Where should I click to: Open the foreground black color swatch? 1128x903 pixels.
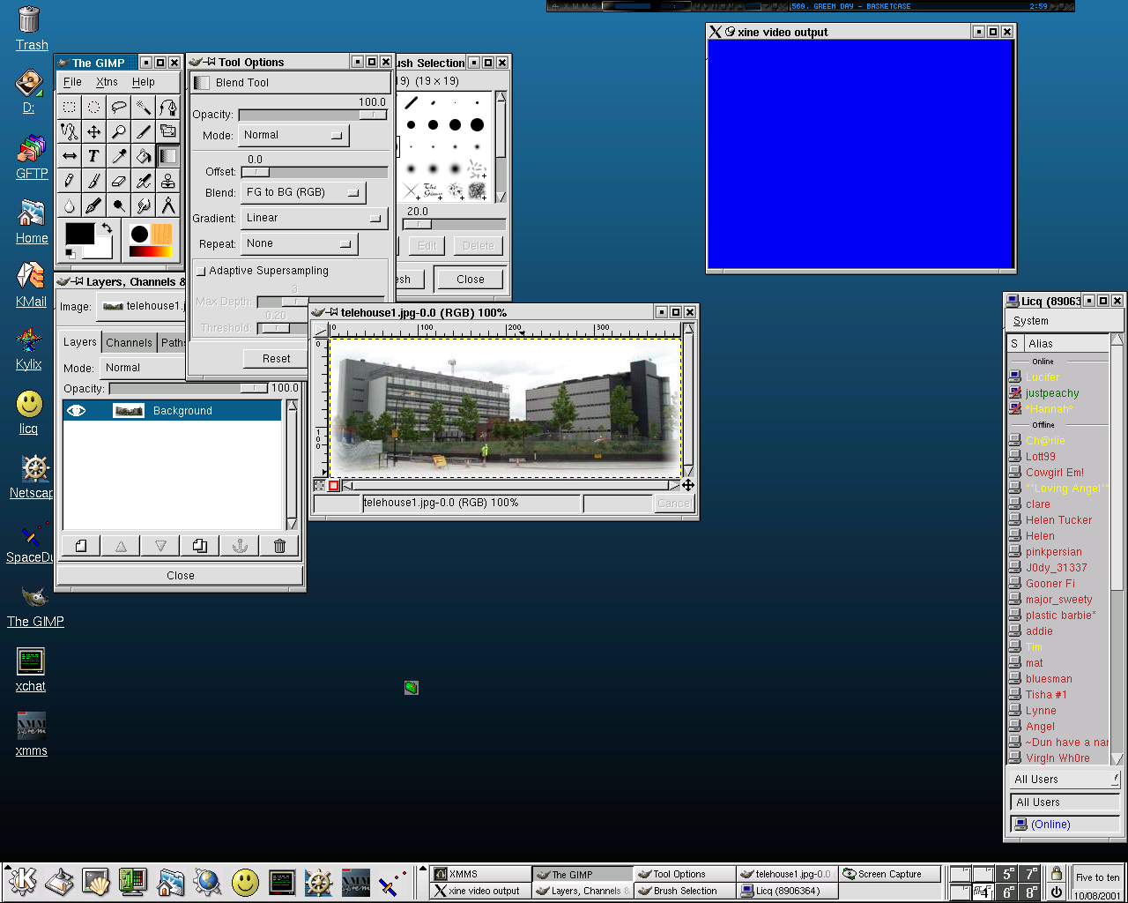79,234
